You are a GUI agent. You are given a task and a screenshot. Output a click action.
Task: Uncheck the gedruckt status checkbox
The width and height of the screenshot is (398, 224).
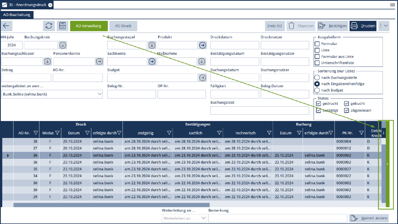click(x=318, y=103)
